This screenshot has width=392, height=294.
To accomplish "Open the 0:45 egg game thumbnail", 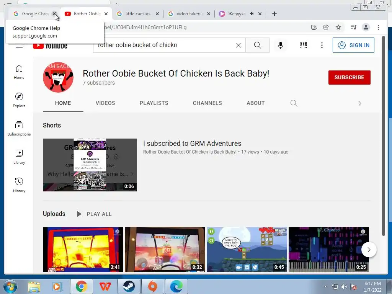I will (247, 250).
